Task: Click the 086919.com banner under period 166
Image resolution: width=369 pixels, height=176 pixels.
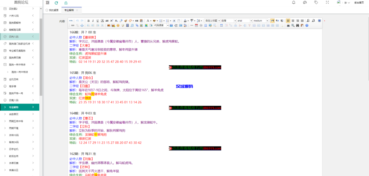Action: click(x=195, y=67)
